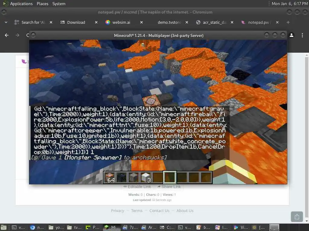Open the Terms link

coord(137,211)
